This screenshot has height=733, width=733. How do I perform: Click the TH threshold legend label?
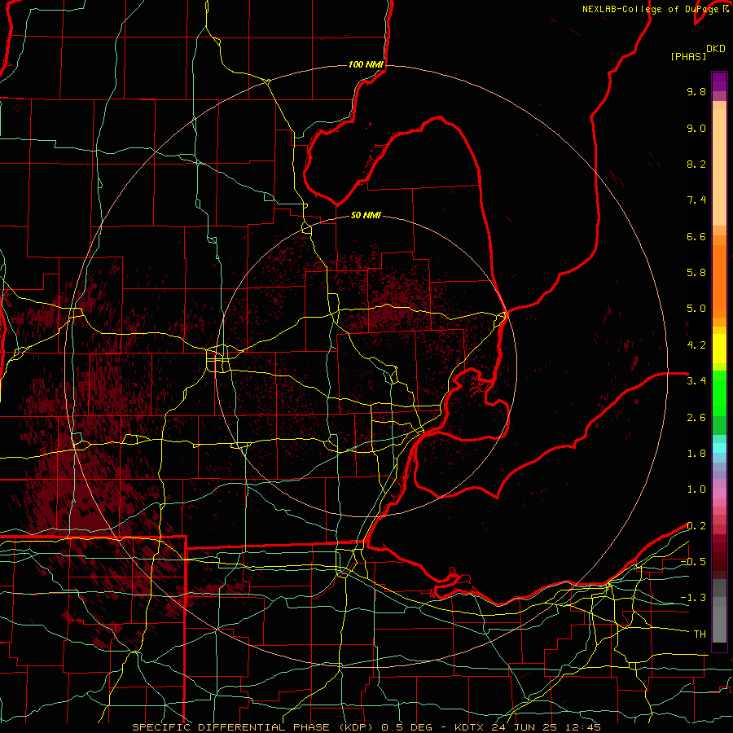pos(700,634)
